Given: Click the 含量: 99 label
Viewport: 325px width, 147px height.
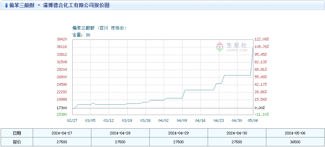Looking at the screenshot, I should (x=81, y=35).
